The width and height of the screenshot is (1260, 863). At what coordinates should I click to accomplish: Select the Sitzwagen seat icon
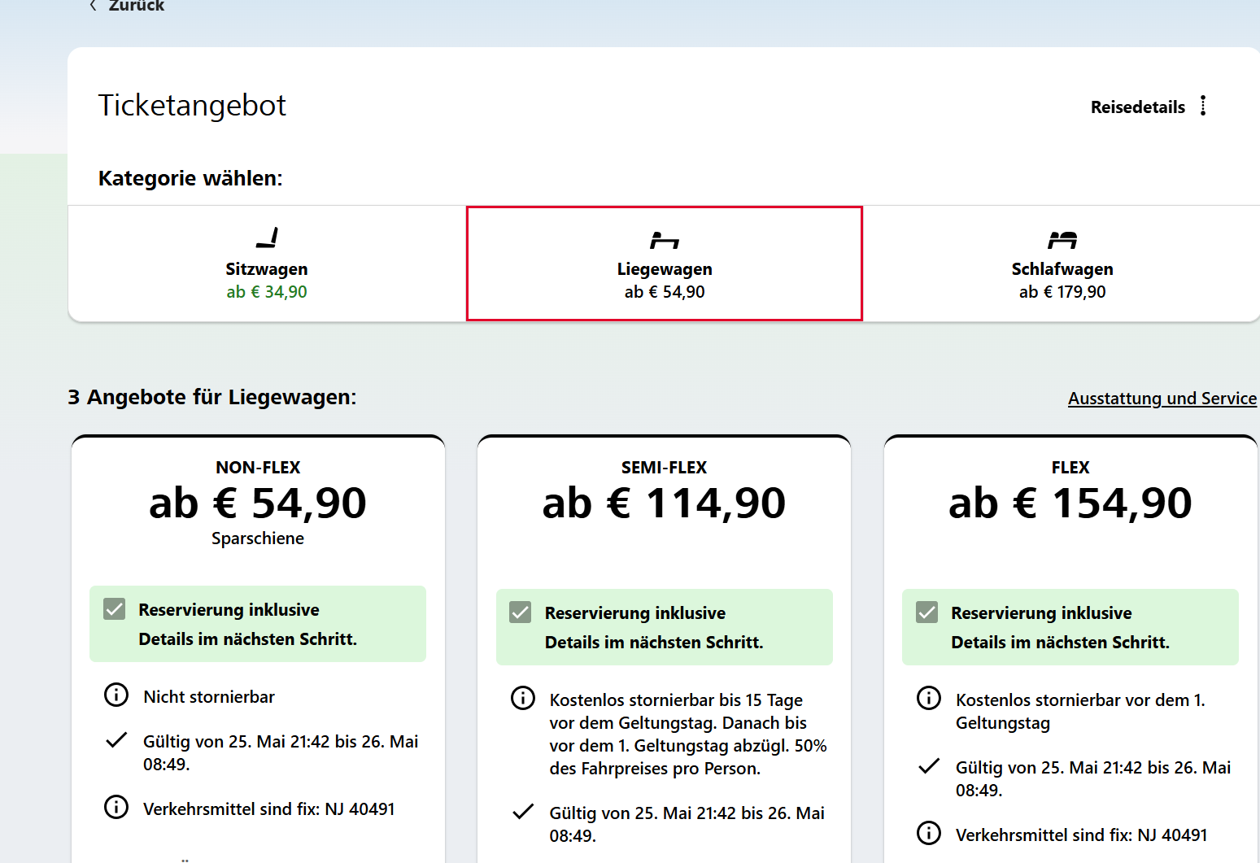(x=267, y=238)
